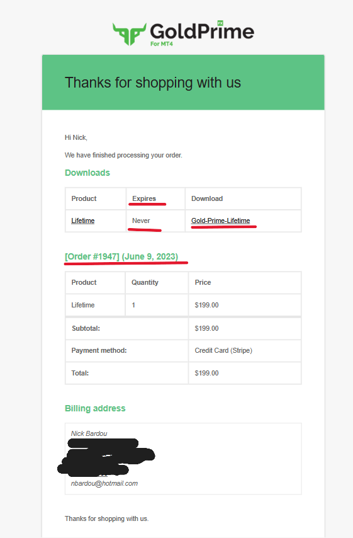This screenshot has height=538, width=353.
Task: Click the Billing address heading
Action: [95, 408]
